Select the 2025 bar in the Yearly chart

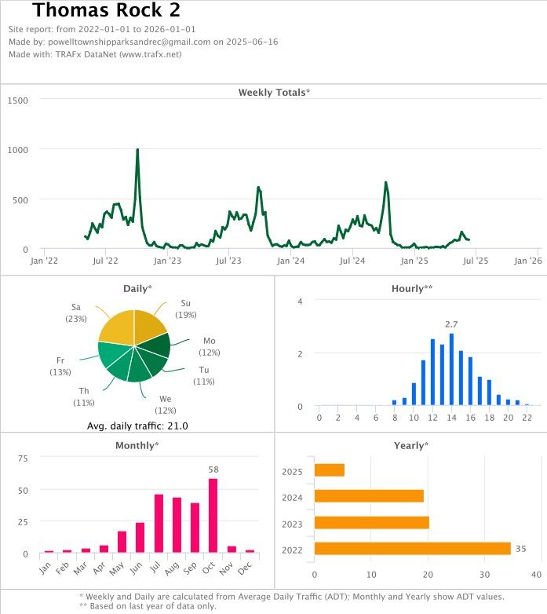(329, 470)
